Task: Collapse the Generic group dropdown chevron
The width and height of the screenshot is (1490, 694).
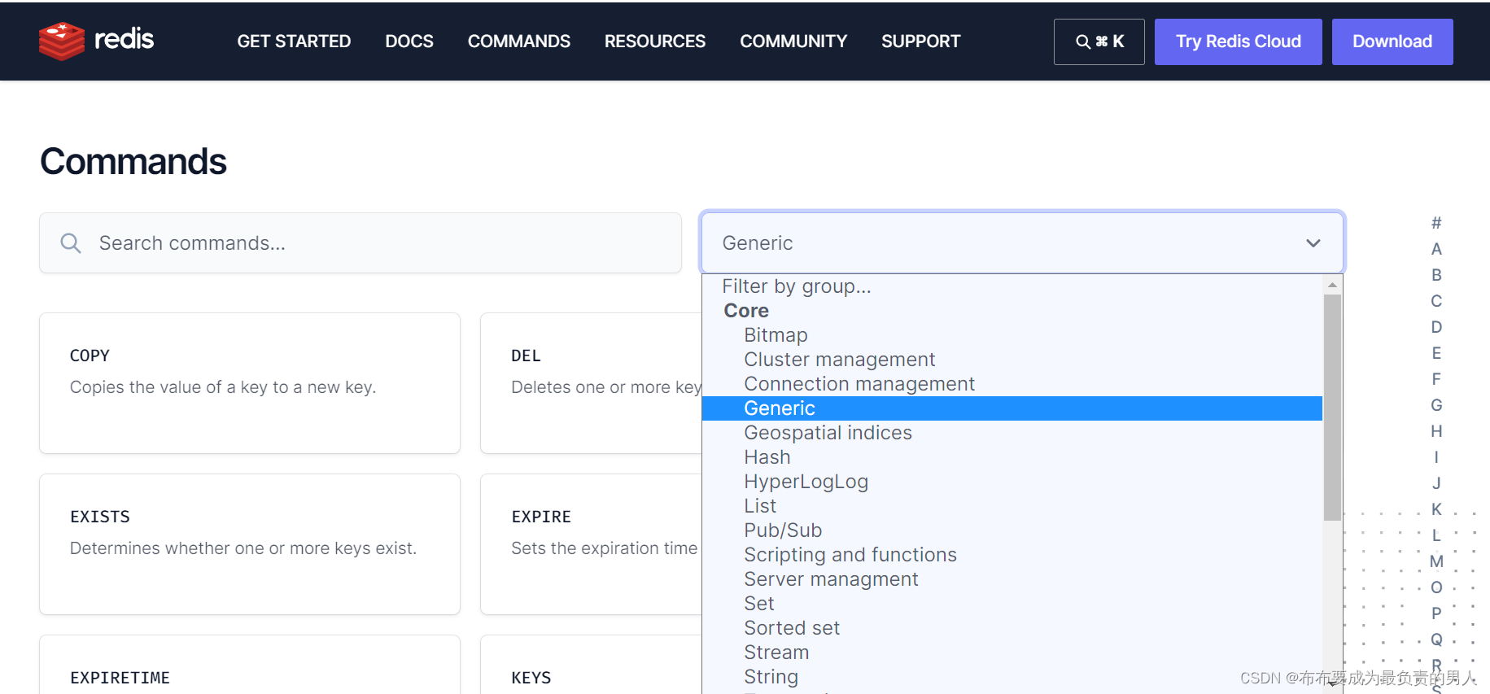Action: (1313, 243)
